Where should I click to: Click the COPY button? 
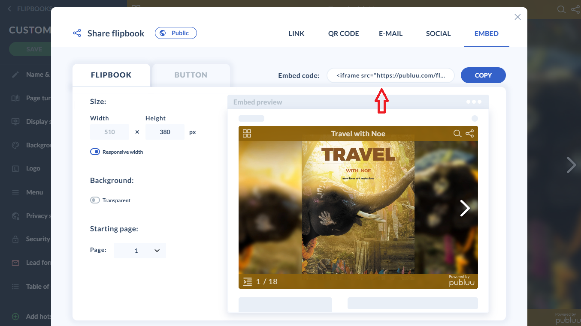pos(483,75)
